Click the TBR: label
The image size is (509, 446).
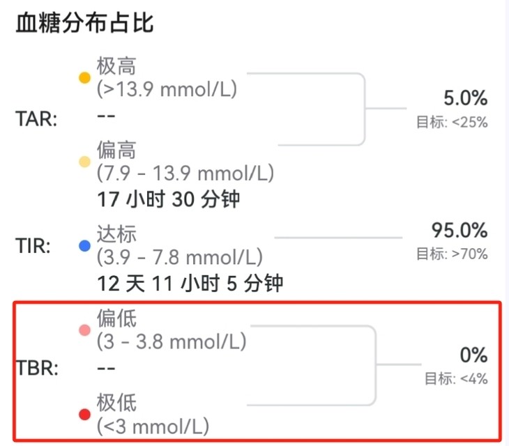click(x=36, y=367)
